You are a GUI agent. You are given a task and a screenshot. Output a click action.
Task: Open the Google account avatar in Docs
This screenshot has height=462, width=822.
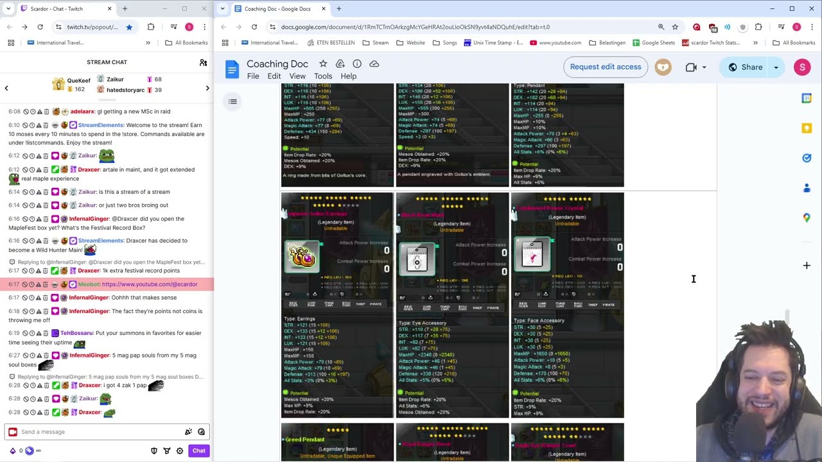click(802, 67)
